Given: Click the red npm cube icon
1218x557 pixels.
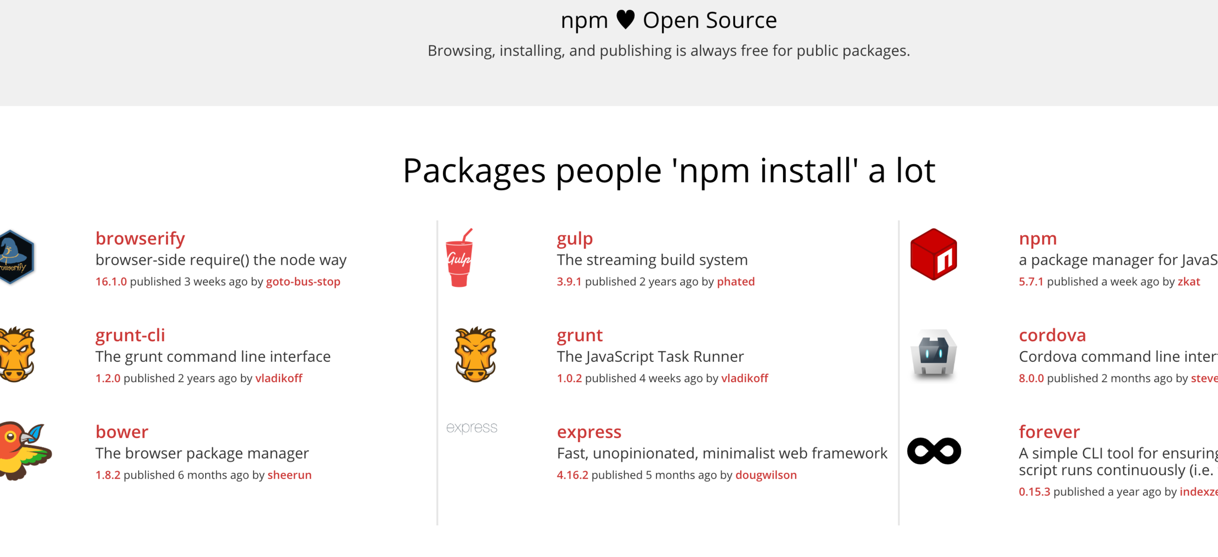Looking at the screenshot, I should [933, 254].
